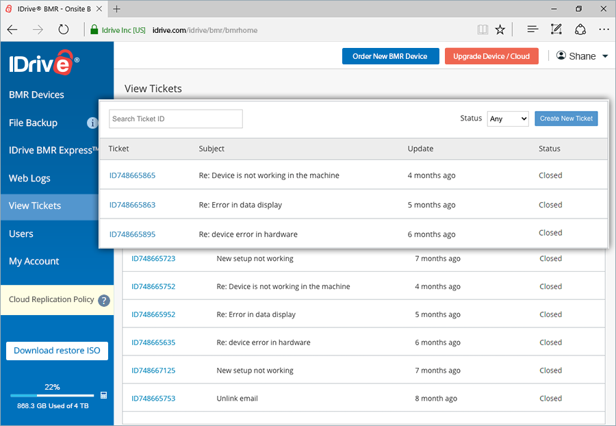616x426 pixels.
Task: Click the 22% storage usage progress bar
Action: [51, 395]
